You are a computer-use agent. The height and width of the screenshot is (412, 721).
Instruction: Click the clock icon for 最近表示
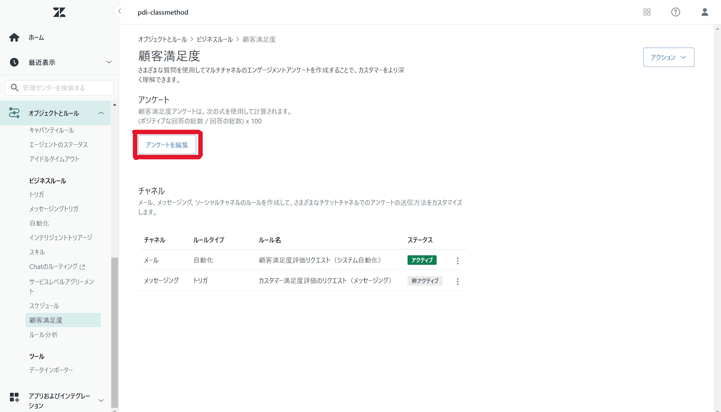(x=14, y=62)
